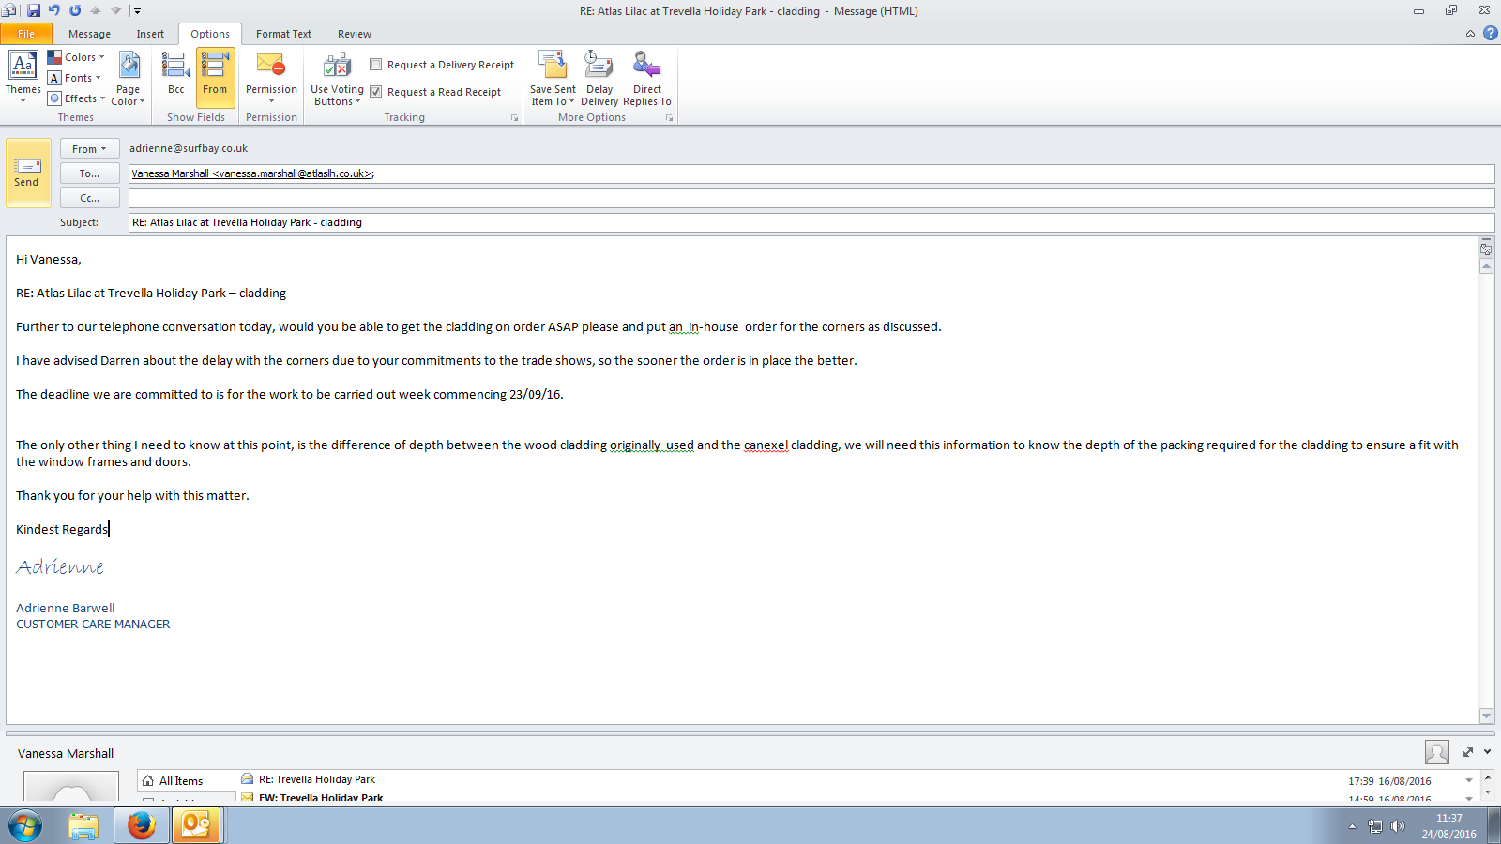Place cursor after "Kindest Regards" in the body
This screenshot has height=844, width=1501.
pos(109,529)
